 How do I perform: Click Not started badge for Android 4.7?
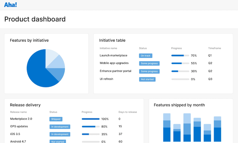coord(58,141)
